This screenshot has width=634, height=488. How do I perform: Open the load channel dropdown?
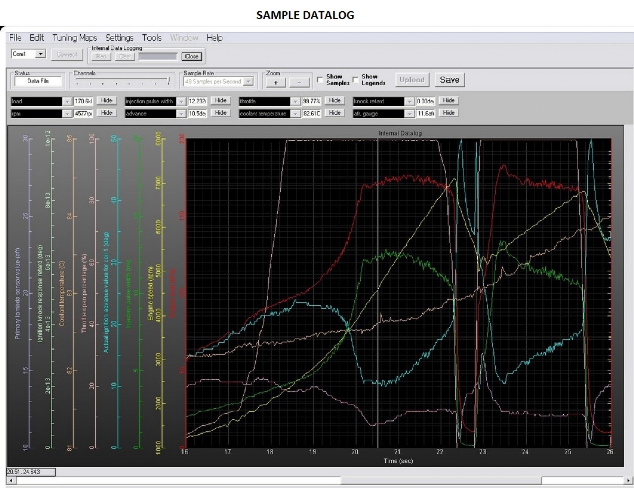tap(67, 101)
